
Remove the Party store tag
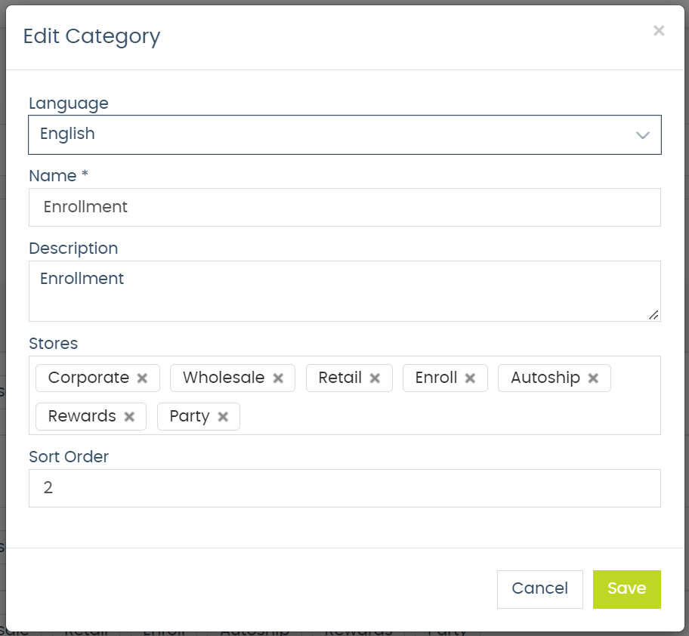click(x=223, y=416)
